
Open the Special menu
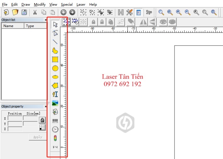(x=67, y=5)
